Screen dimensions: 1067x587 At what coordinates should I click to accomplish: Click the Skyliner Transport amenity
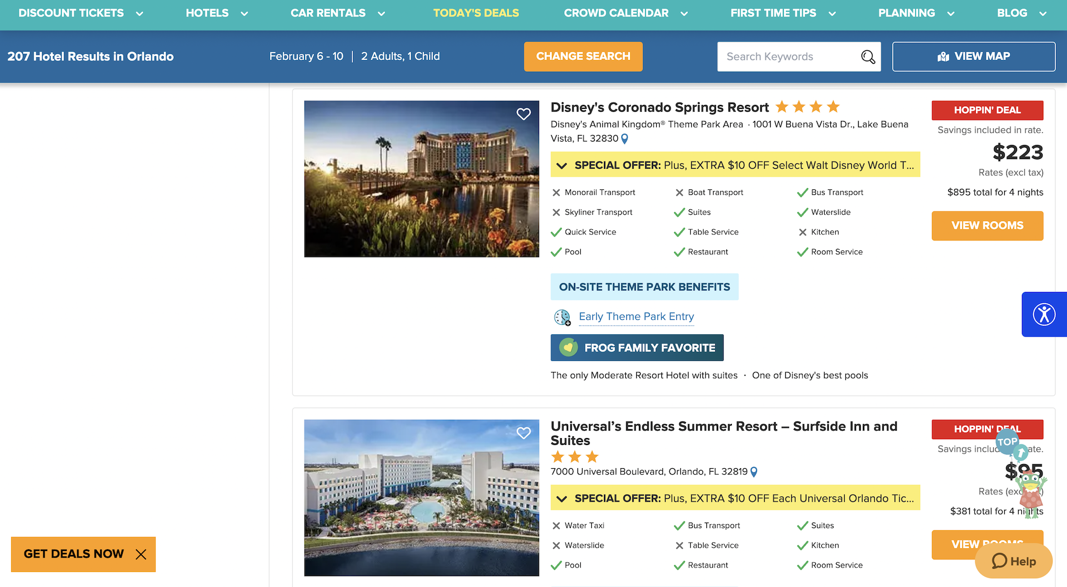coord(592,212)
